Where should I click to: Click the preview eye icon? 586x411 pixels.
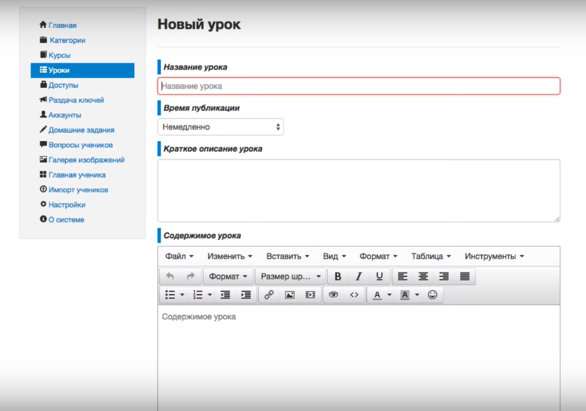pos(334,295)
